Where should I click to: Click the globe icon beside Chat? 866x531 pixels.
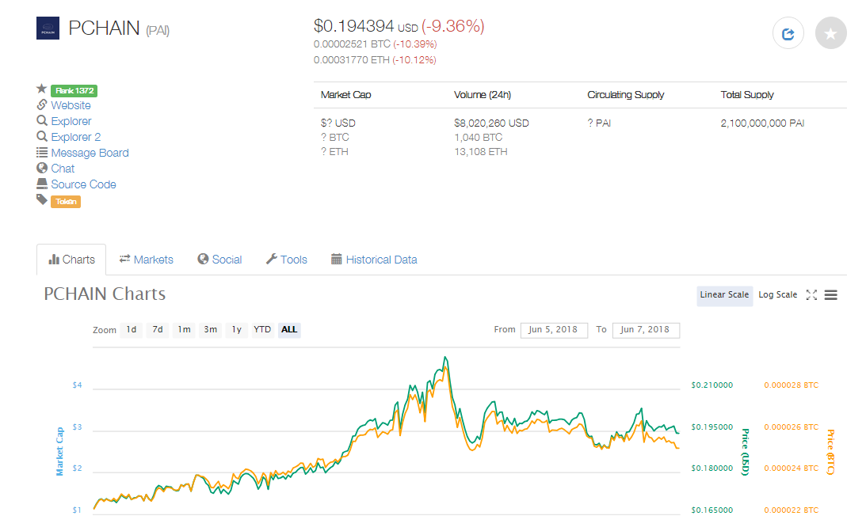point(42,168)
